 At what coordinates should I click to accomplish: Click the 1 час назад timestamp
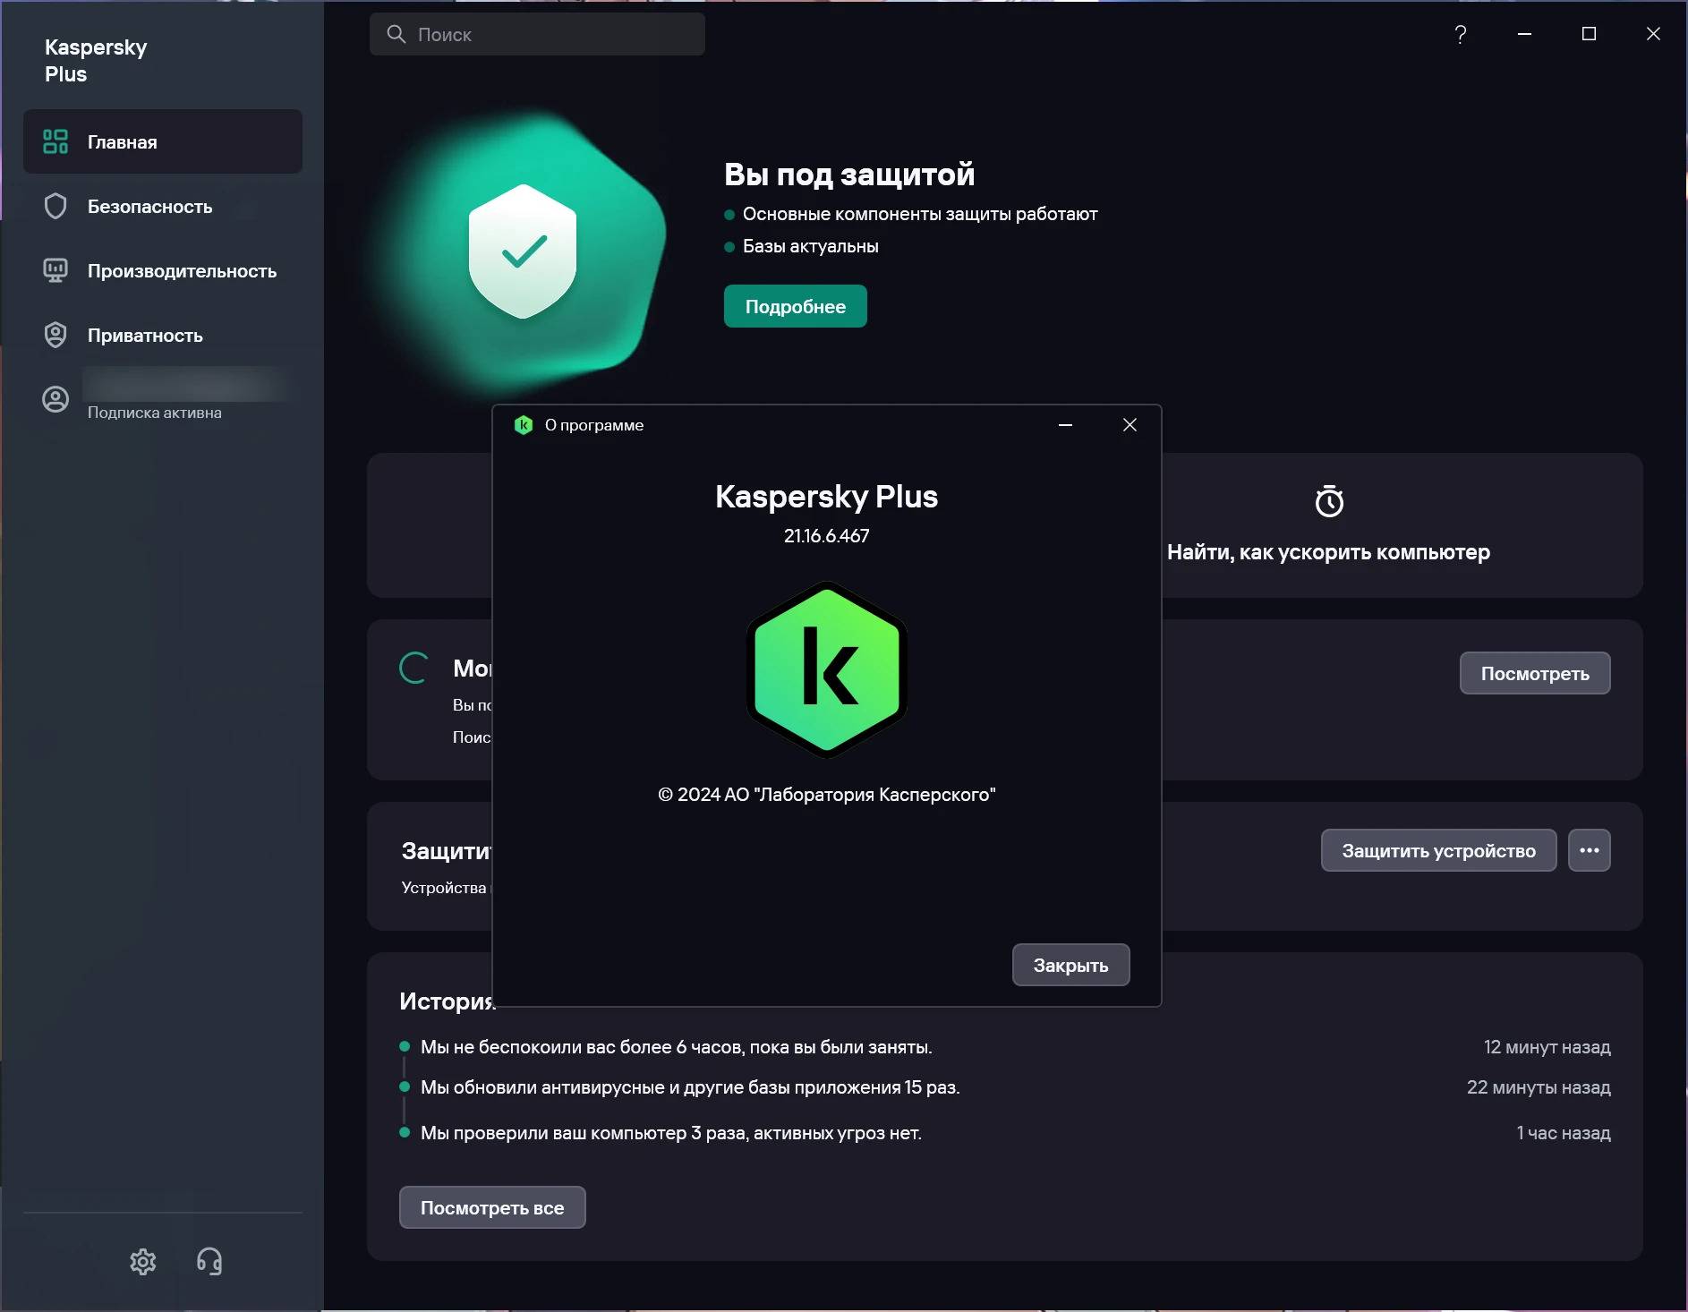coord(1564,1133)
